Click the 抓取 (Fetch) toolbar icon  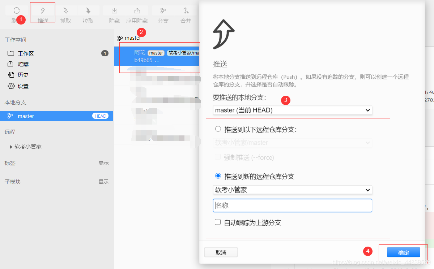pos(65,11)
